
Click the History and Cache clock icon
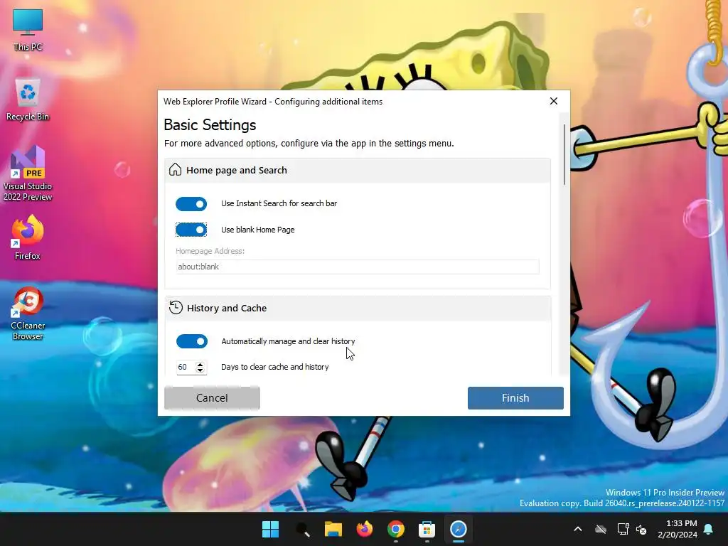(x=176, y=307)
